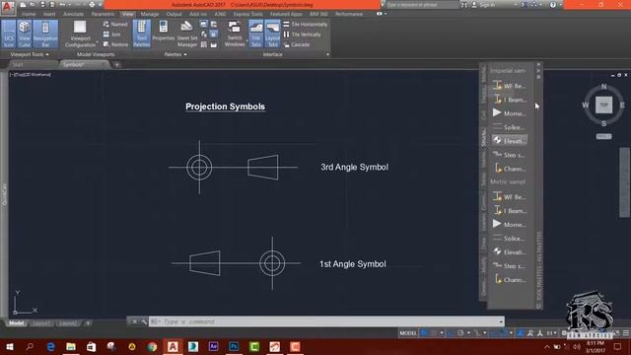Switch to the Layout1 tab
This screenshot has width=631, height=355.
tap(41, 322)
